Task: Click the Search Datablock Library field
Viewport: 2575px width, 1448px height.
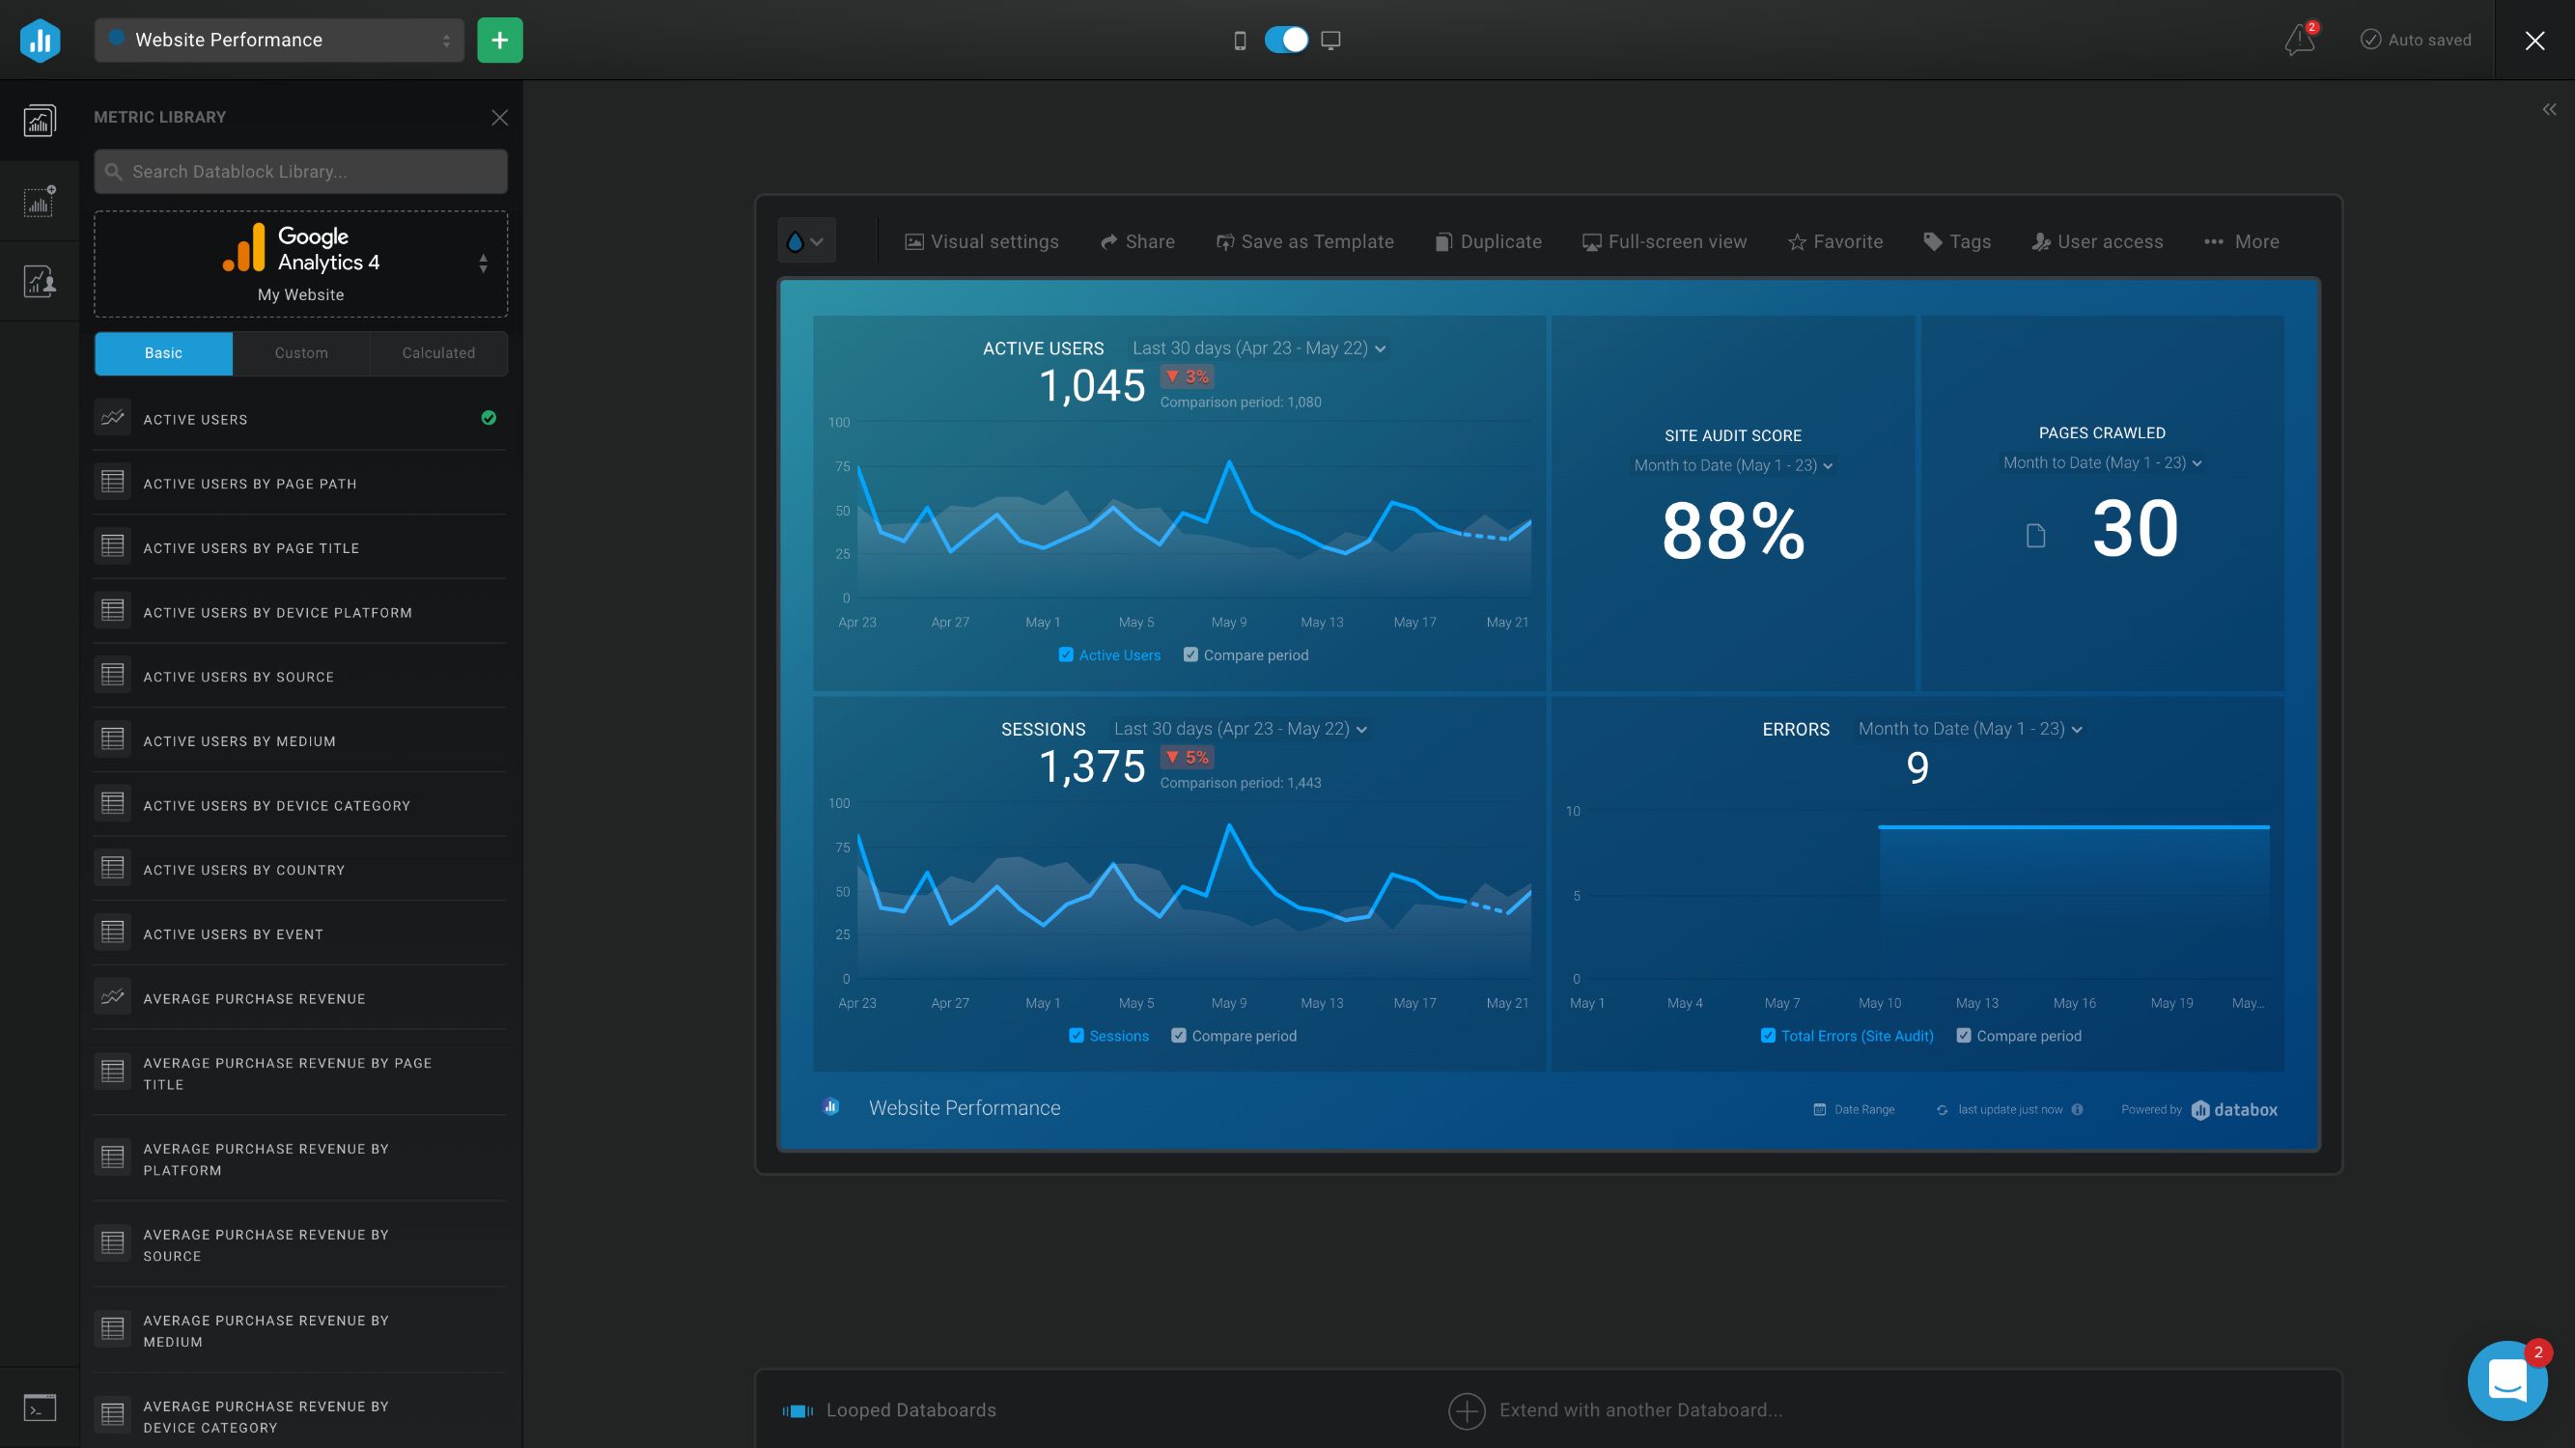Action: (301, 171)
